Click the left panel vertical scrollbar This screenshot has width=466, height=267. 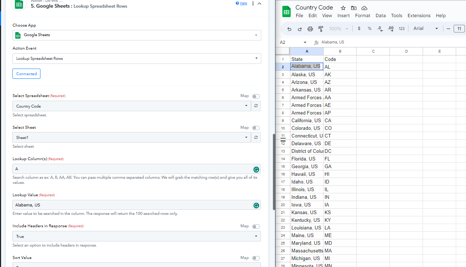(x=274, y=172)
